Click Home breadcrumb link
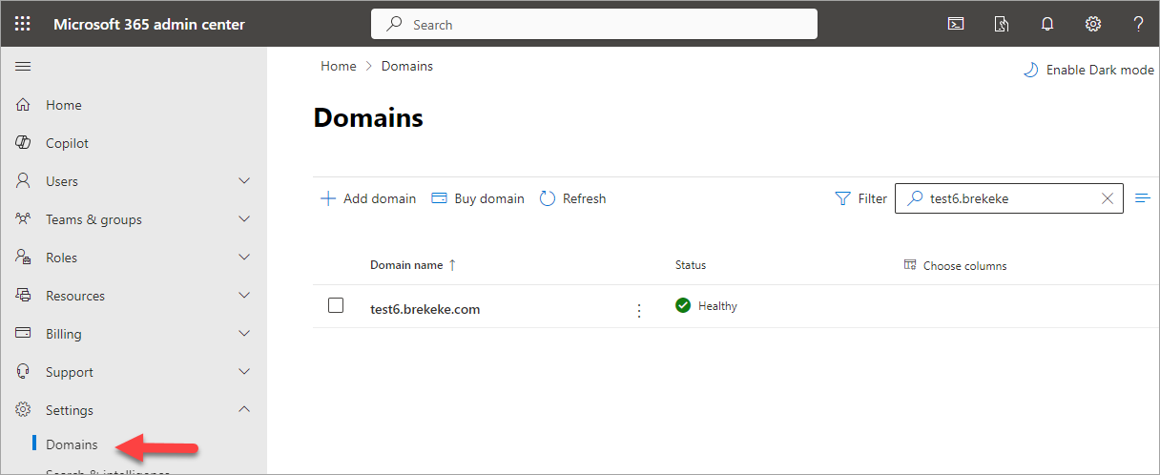This screenshot has height=475, width=1160. pos(339,66)
